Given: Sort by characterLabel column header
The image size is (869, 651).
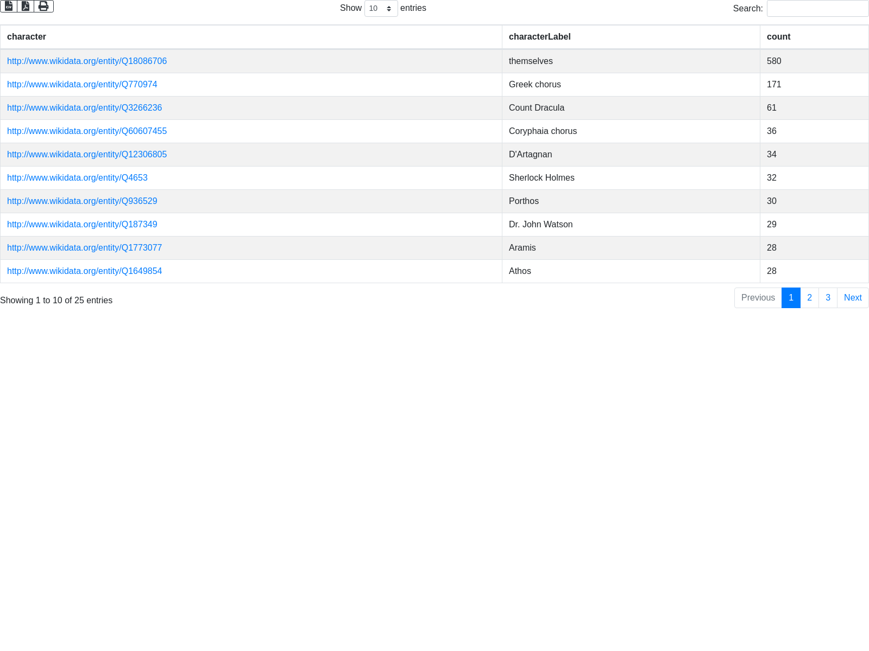Looking at the screenshot, I should click(539, 37).
